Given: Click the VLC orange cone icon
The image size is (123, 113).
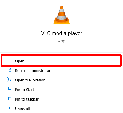Looking at the screenshot, I should 62,15.
